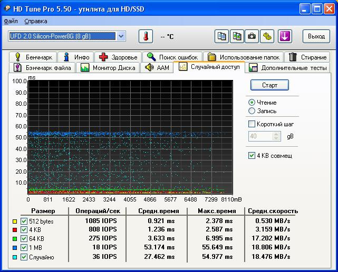Open the Инфо tab
The image size is (338, 272).
click(x=75, y=57)
